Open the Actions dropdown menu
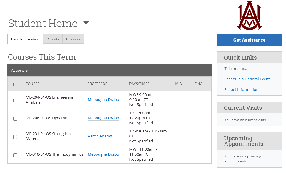 [19, 71]
